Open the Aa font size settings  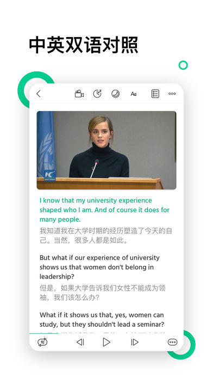click(133, 94)
